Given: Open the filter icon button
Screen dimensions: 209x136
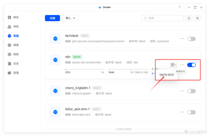Looking at the screenshot, I should [197, 18].
